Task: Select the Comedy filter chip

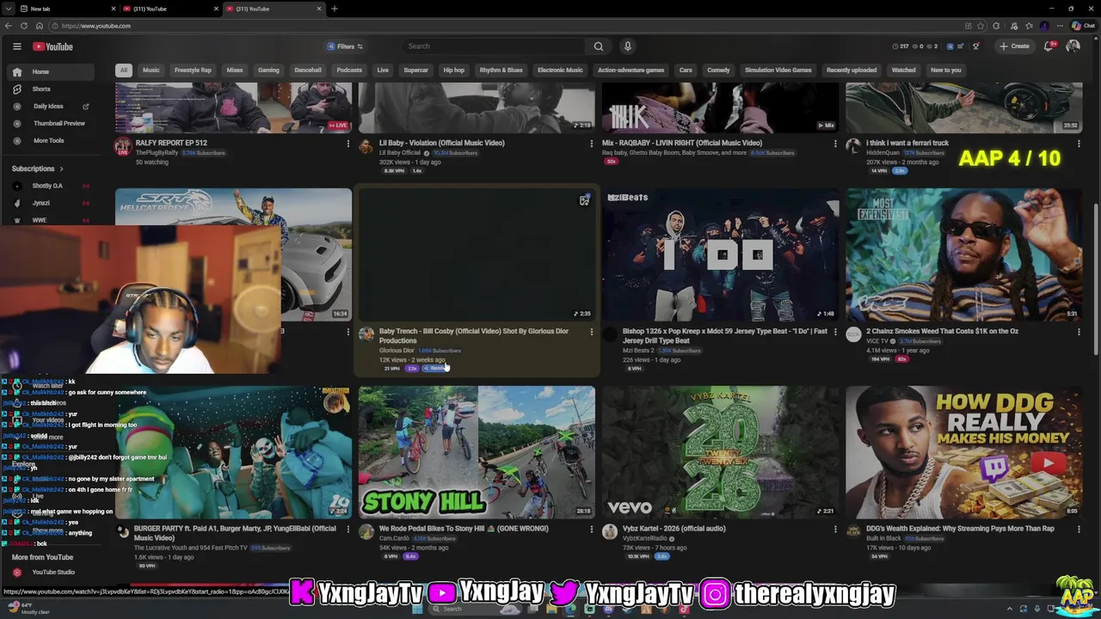Action: pyautogui.click(x=718, y=70)
